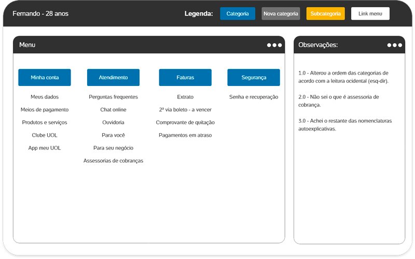Screen dimensions: 415x259
Task: View Extrato under Faturas
Action: (x=185, y=97)
